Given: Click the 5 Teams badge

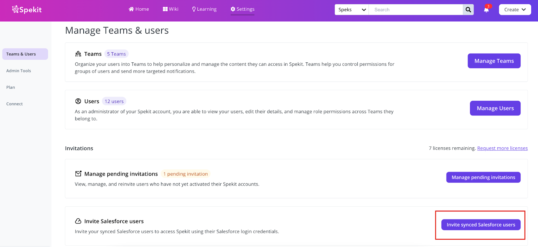Looking at the screenshot, I should pos(116,54).
